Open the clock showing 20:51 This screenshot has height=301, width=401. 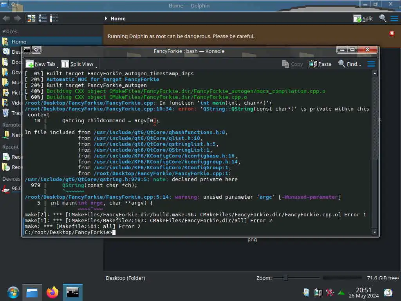pyautogui.click(x=363, y=292)
